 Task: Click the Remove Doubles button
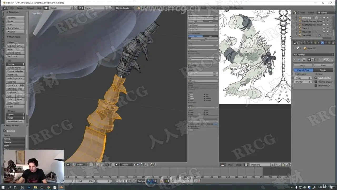pyautogui.click(x=16, y=121)
